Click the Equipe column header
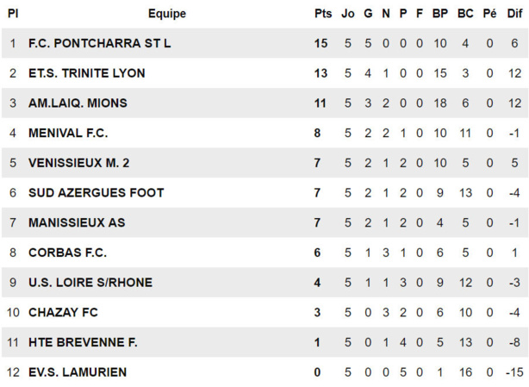The width and height of the screenshot is (529, 387). [166, 14]
